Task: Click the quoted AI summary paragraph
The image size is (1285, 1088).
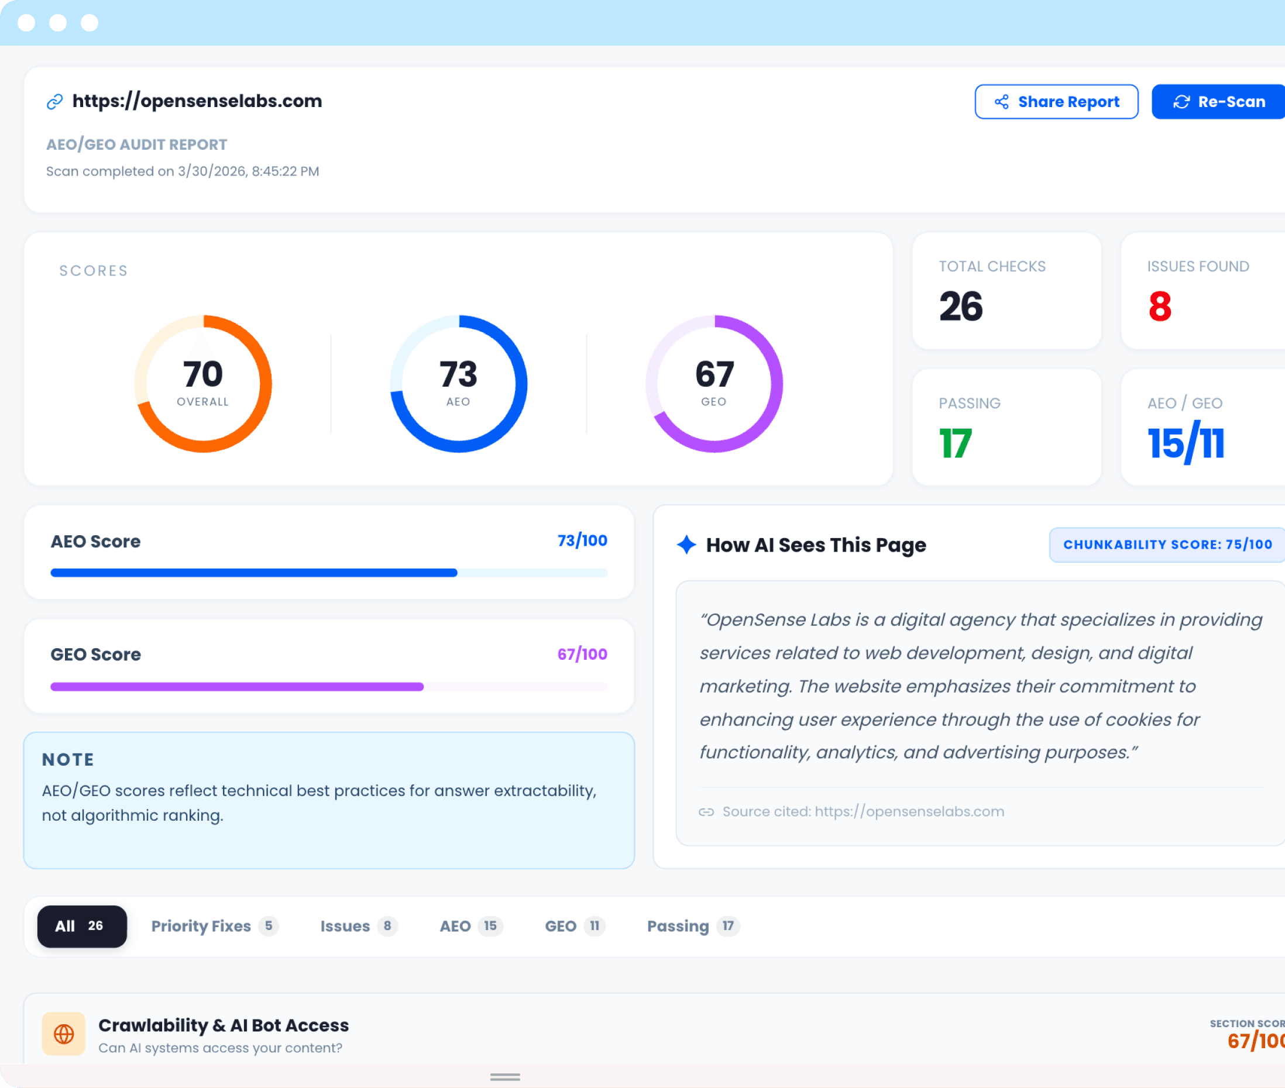Action: tap(980, 686)
